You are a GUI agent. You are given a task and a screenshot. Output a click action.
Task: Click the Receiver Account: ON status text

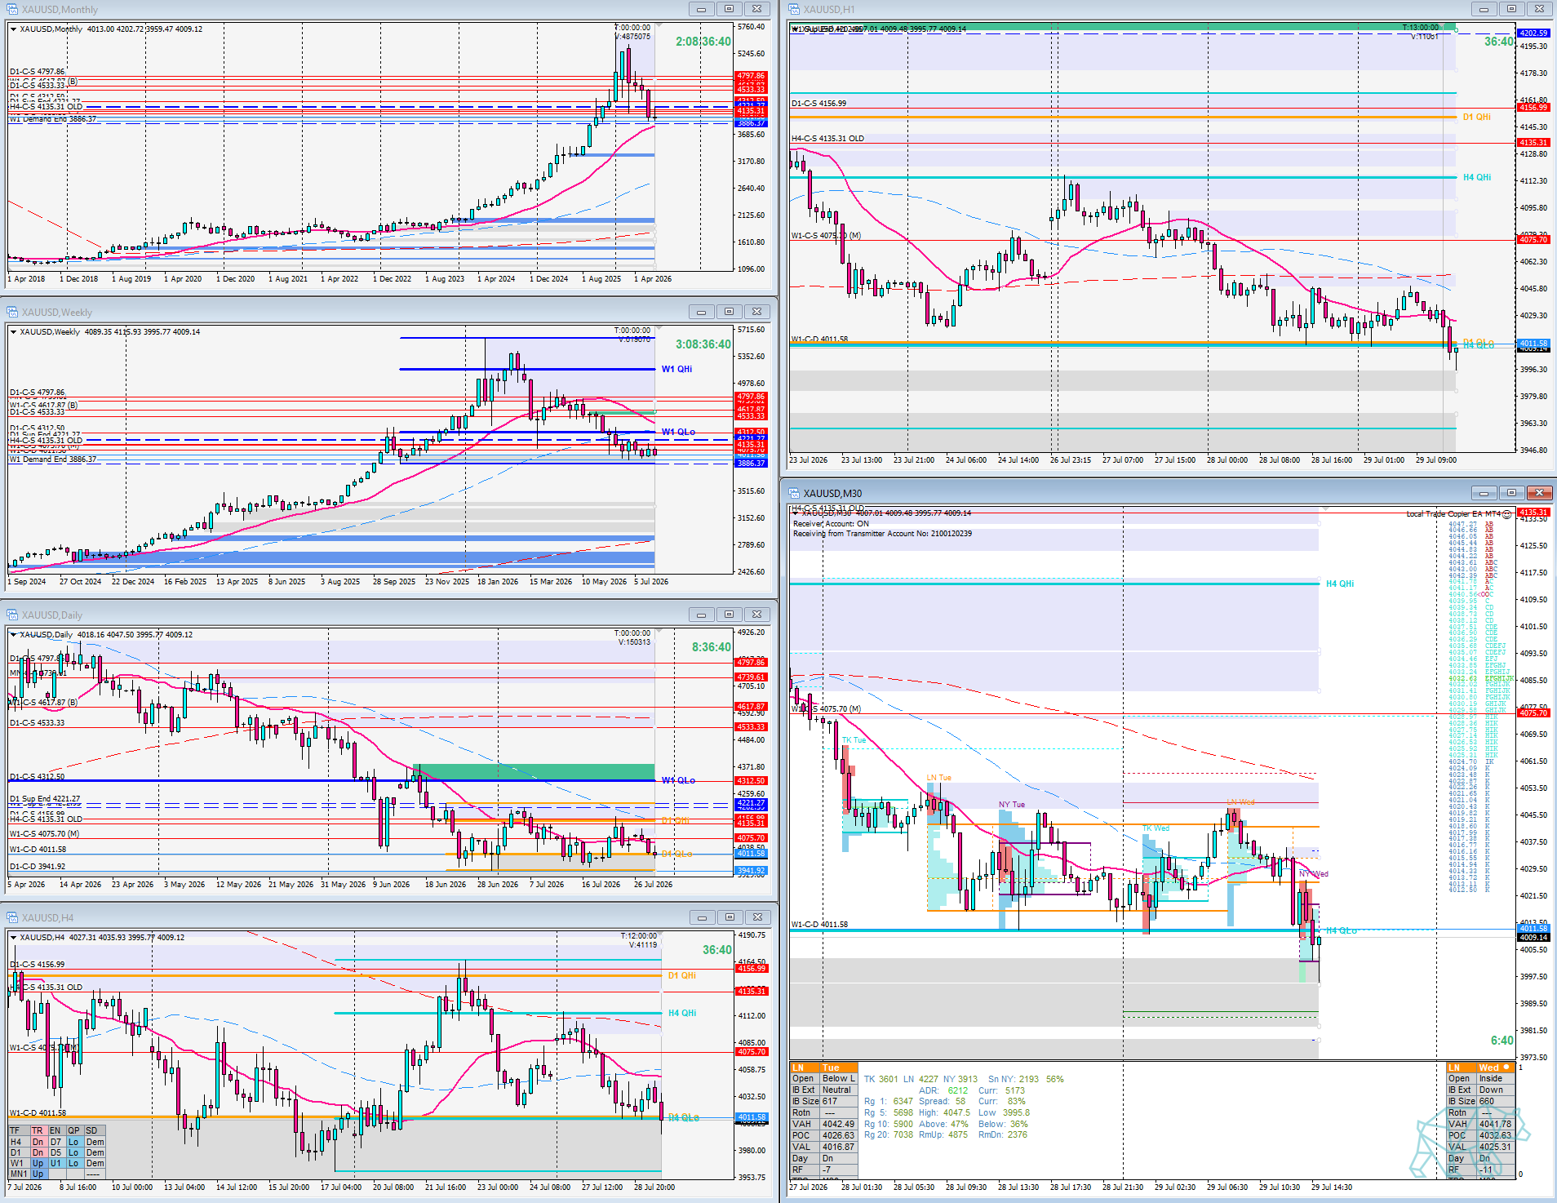831,524
